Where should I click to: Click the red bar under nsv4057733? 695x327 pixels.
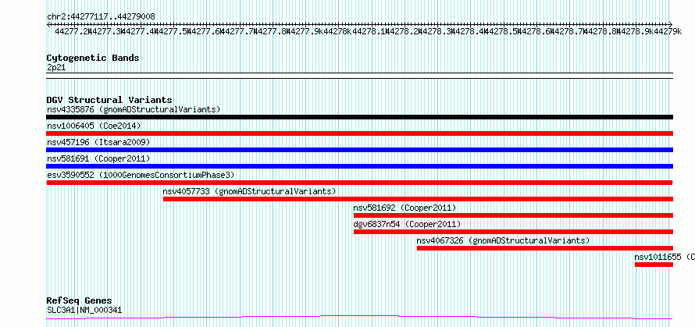click(x=418, y=199)
